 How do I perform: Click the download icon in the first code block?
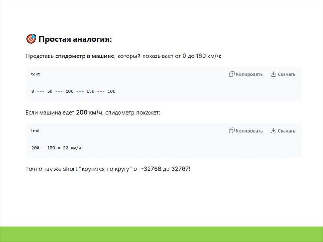pos(273,74)
